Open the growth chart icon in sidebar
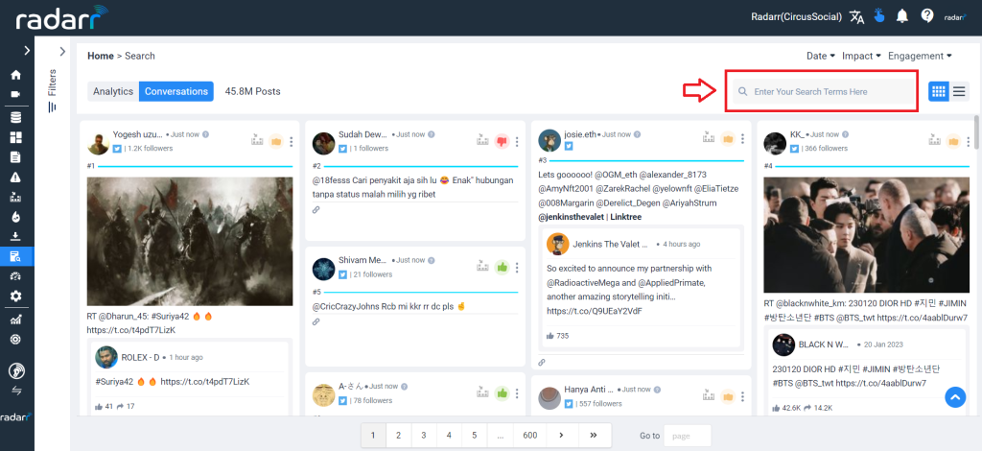Screen dimensions: 982x451 [15, 320]
